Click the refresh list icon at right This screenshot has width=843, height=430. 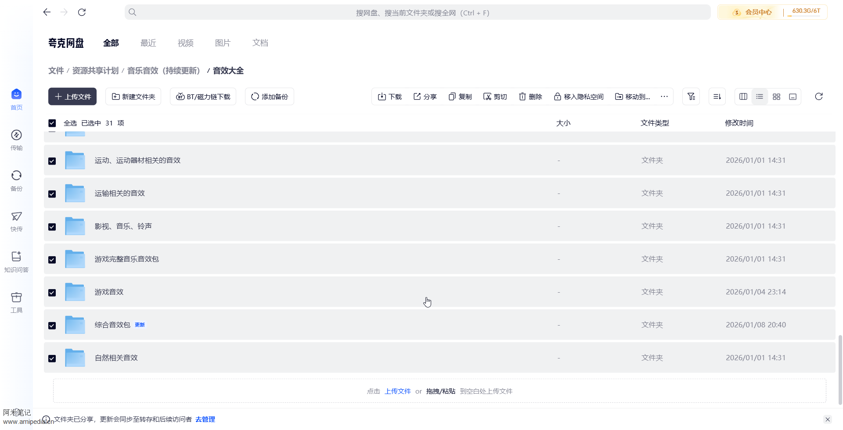click(x=818, y=97)
